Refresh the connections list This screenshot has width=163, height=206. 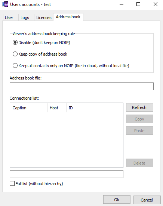pyautogui.click(x=139, y=107)
